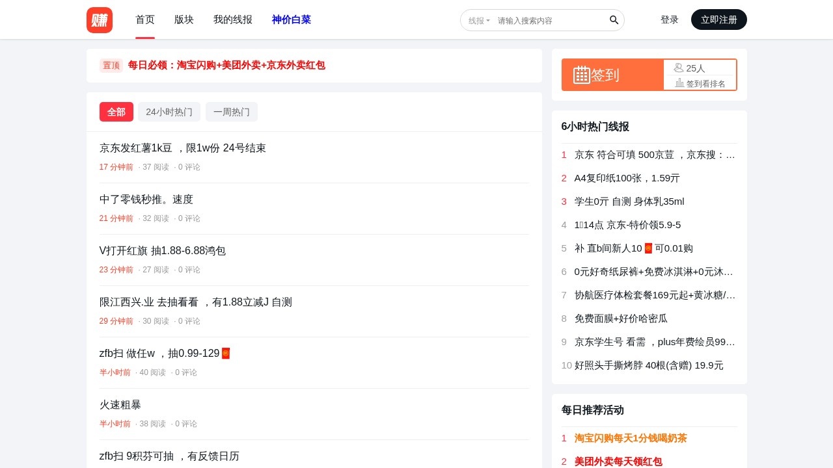Click the 置顶 pinned label badge
This screenshot has width=833, height=468.
111,65
